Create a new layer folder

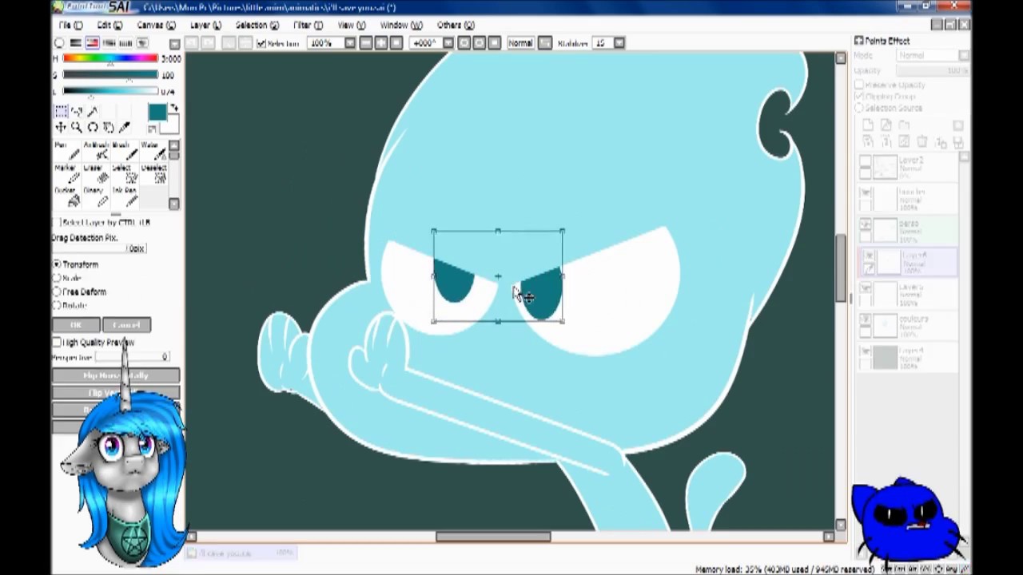[x=904, y=125]
